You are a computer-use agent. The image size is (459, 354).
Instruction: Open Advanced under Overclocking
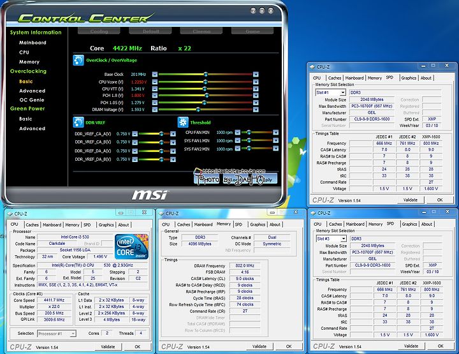tap(33, 91)
